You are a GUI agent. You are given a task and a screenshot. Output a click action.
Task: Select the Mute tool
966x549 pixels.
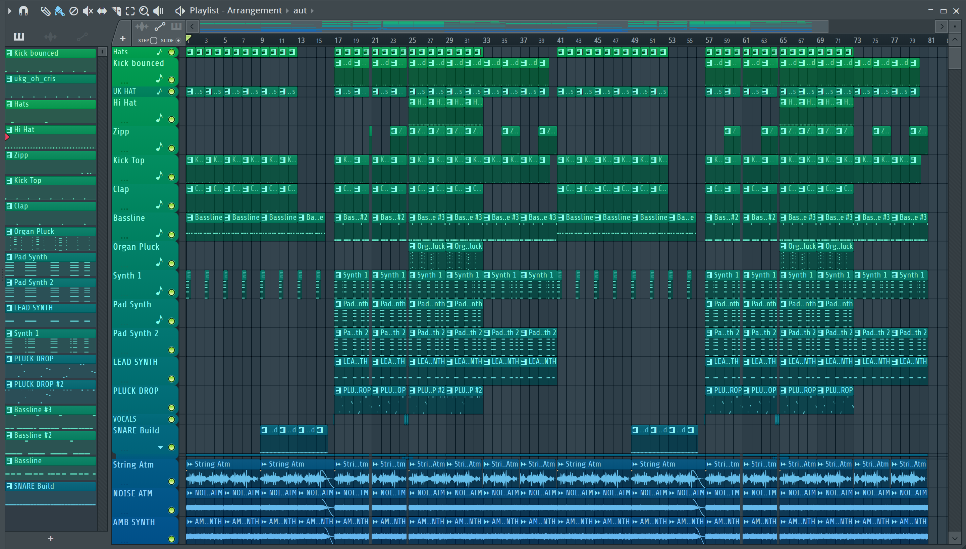point(88,11)
